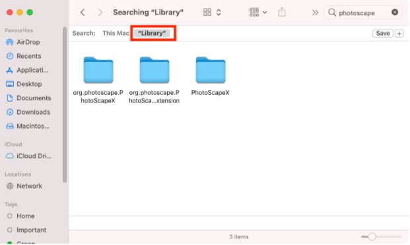The image size is (410, 245).
Task: Click the iCloud section header
Action: [13, 144]
